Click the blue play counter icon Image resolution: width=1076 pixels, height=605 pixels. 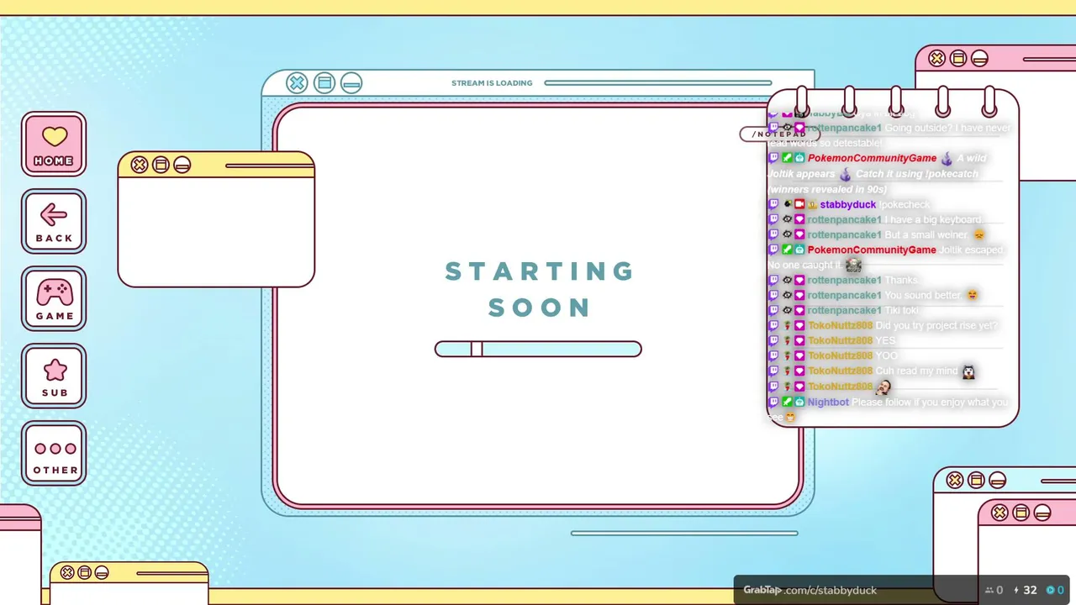(1050, 590)
